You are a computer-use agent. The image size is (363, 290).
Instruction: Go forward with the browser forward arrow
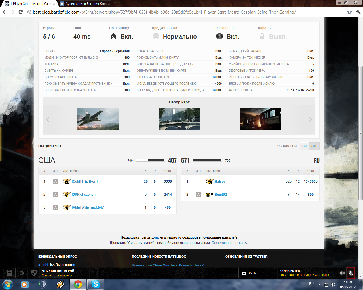click(x=12, y=12)
